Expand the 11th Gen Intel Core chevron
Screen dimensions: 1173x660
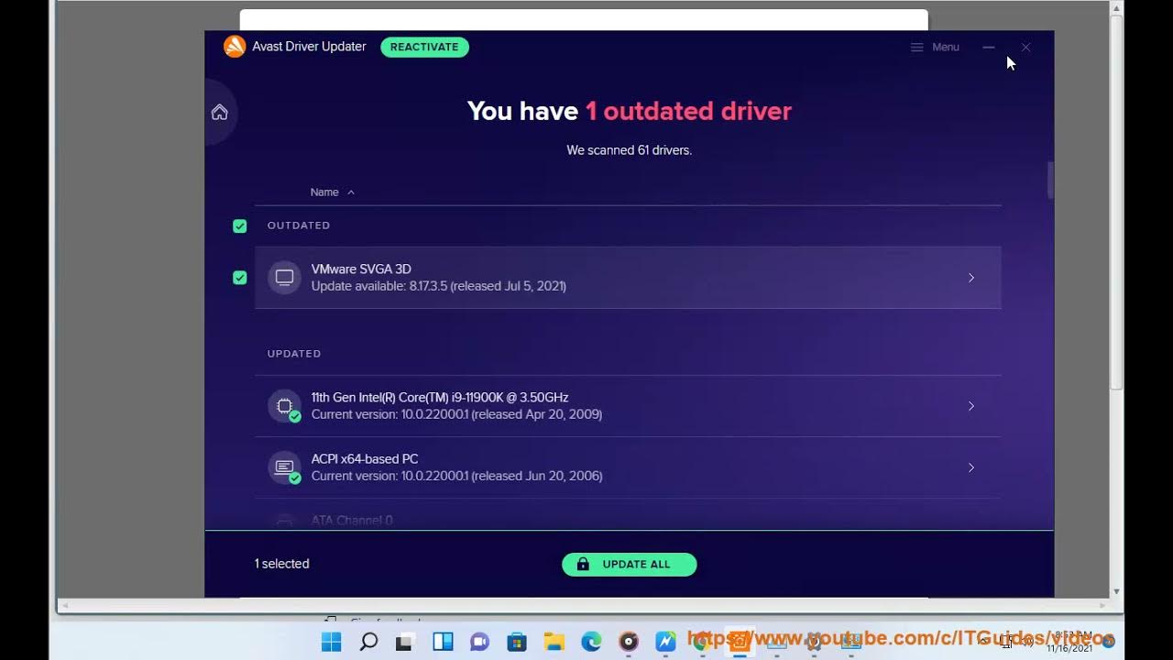point(971,406)
